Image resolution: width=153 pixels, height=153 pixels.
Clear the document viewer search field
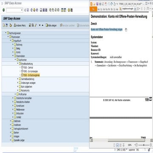[x=135, y=9]
